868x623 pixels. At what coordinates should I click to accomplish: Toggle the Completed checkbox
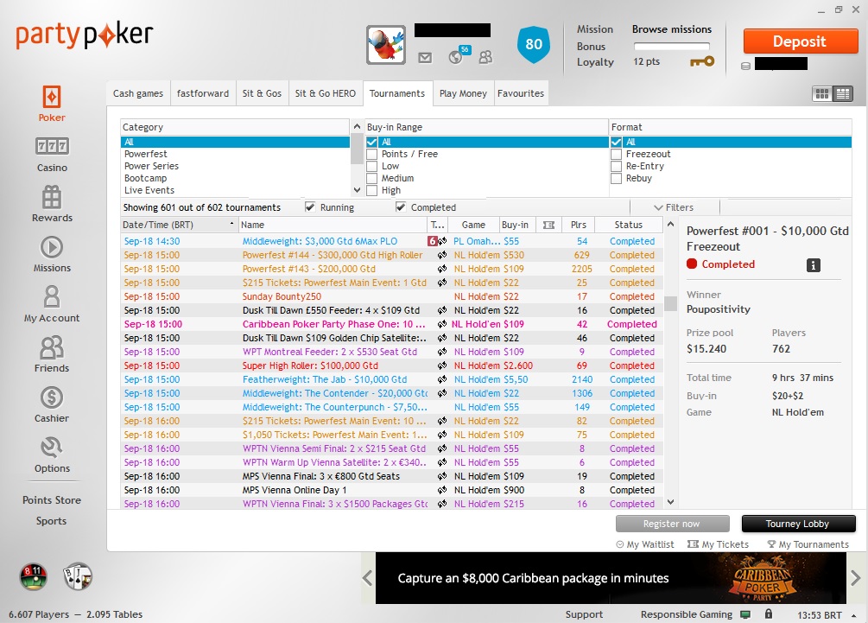401,207
